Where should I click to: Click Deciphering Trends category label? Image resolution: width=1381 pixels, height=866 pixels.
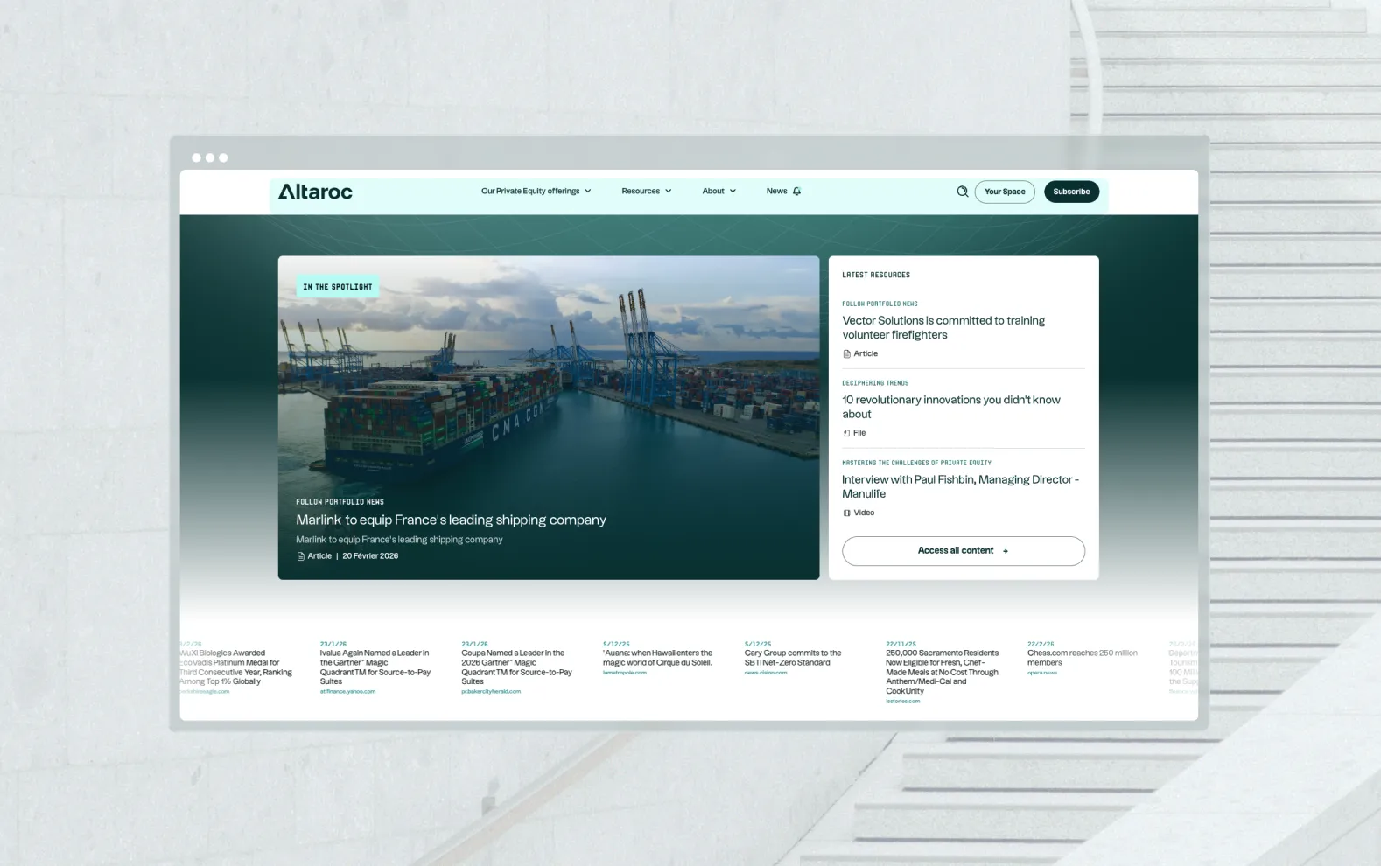tap(875, 383)
